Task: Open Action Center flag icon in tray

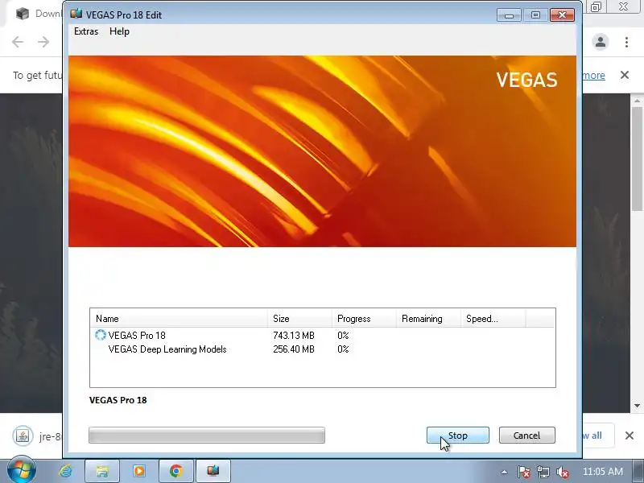Action: 523,472
